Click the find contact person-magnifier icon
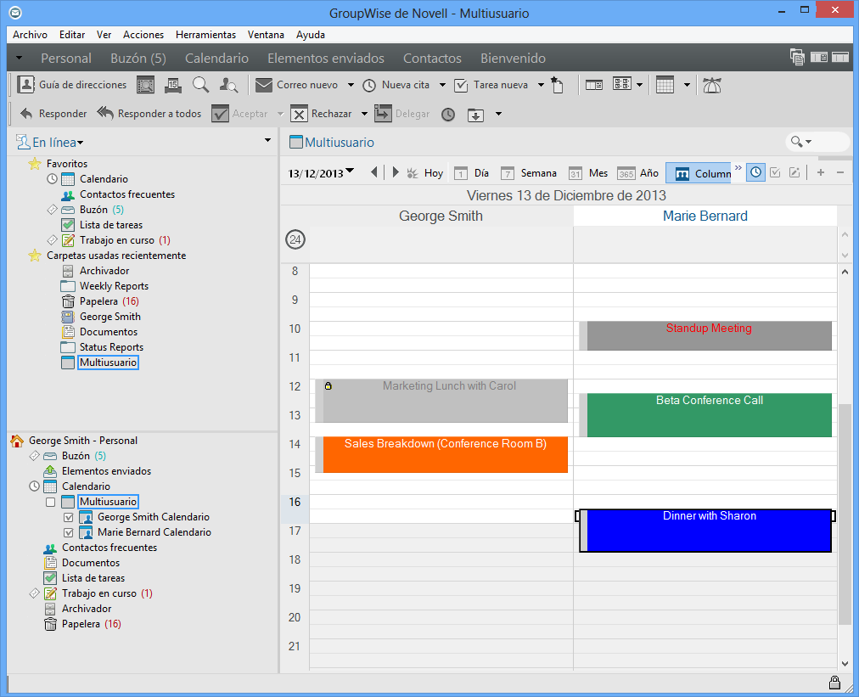Screen dimensions: 859x697 (228, 85)
